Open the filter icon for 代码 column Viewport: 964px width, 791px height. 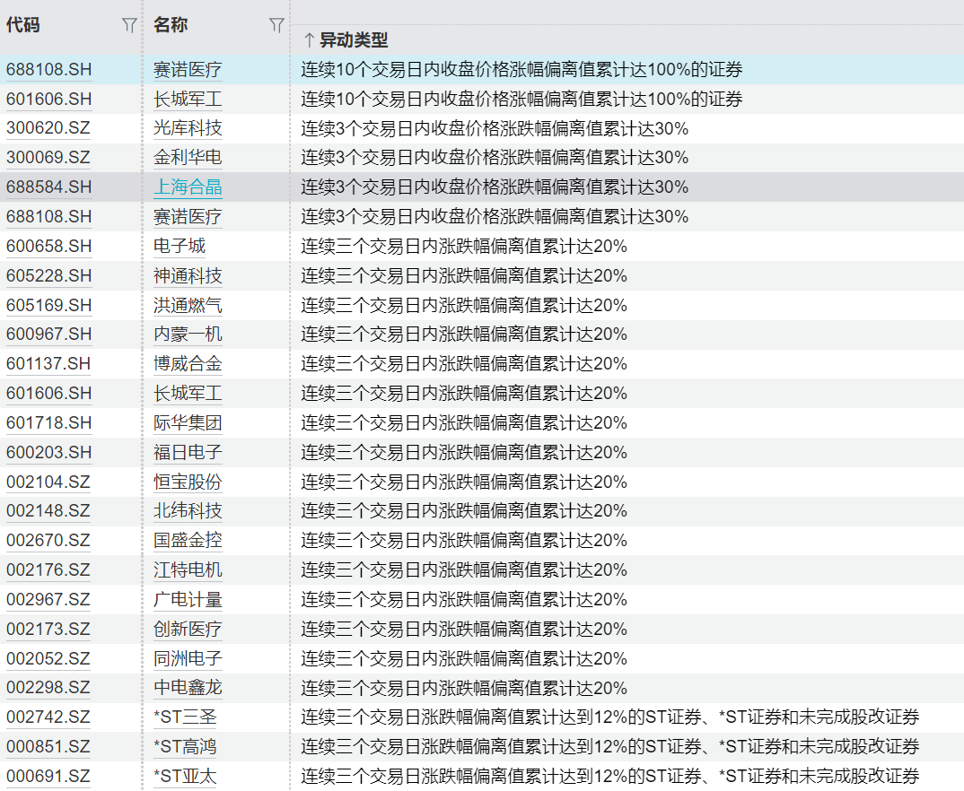[129, 25]
